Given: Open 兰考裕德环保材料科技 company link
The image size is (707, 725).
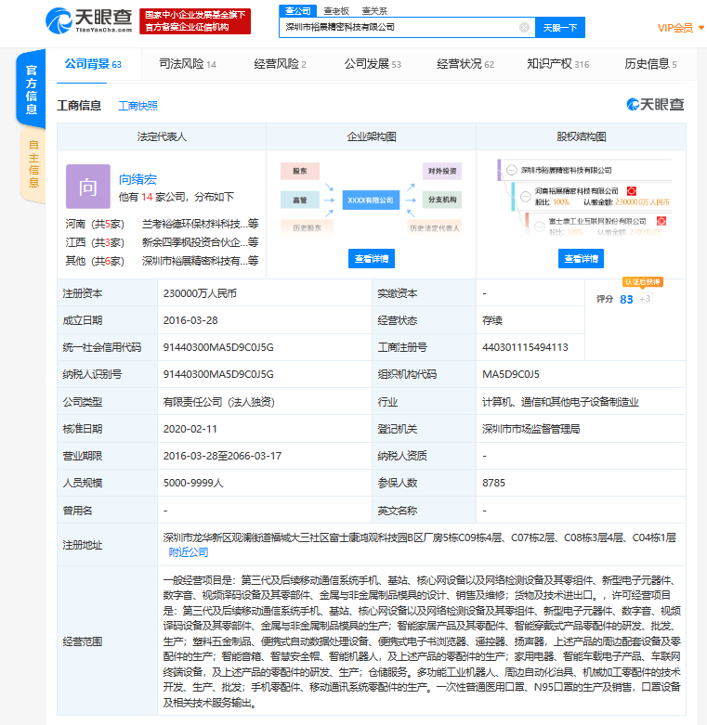Looking at the screenshot, I should 200,225.
